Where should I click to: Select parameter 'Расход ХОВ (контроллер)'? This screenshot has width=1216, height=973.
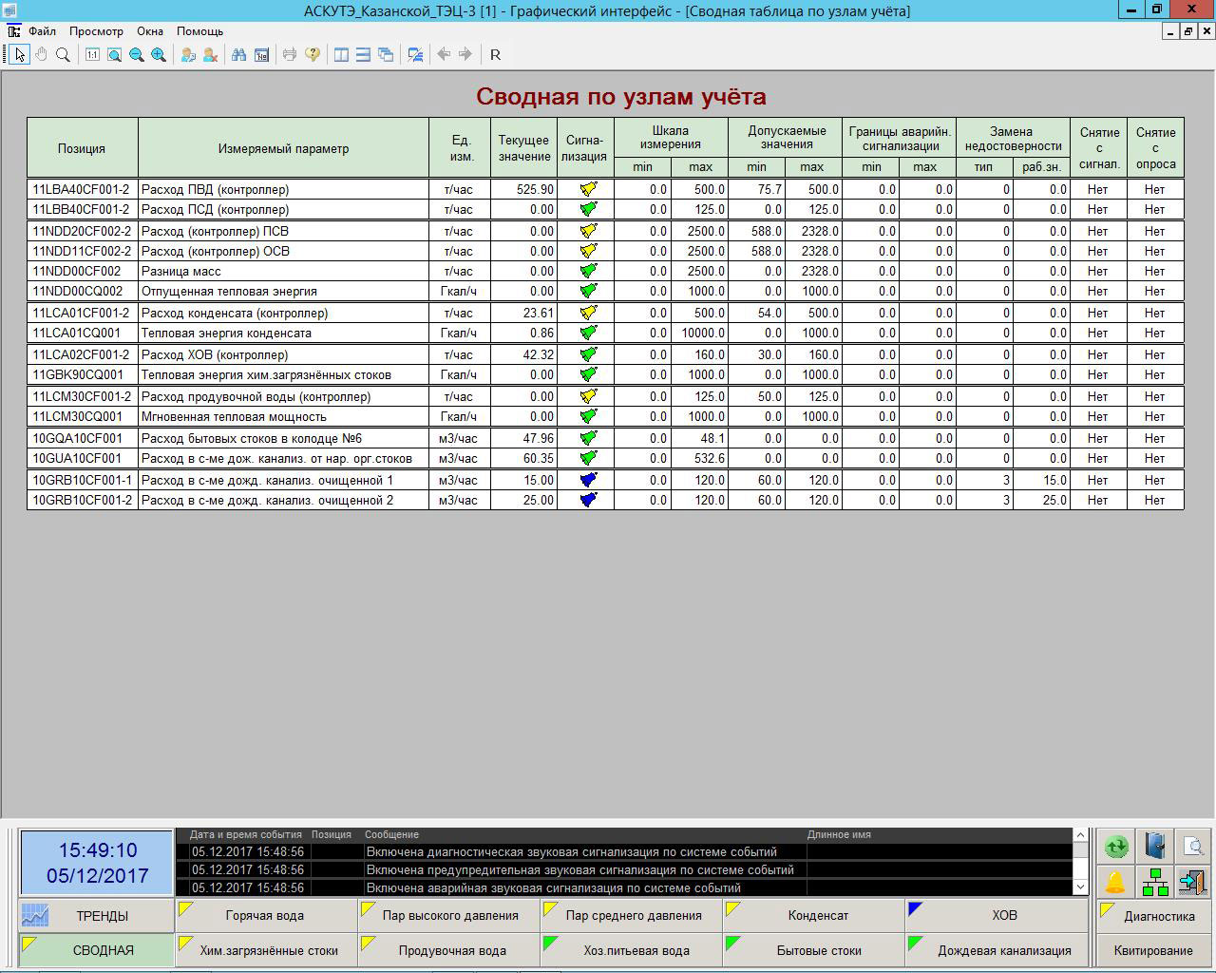tap(283, 354)
